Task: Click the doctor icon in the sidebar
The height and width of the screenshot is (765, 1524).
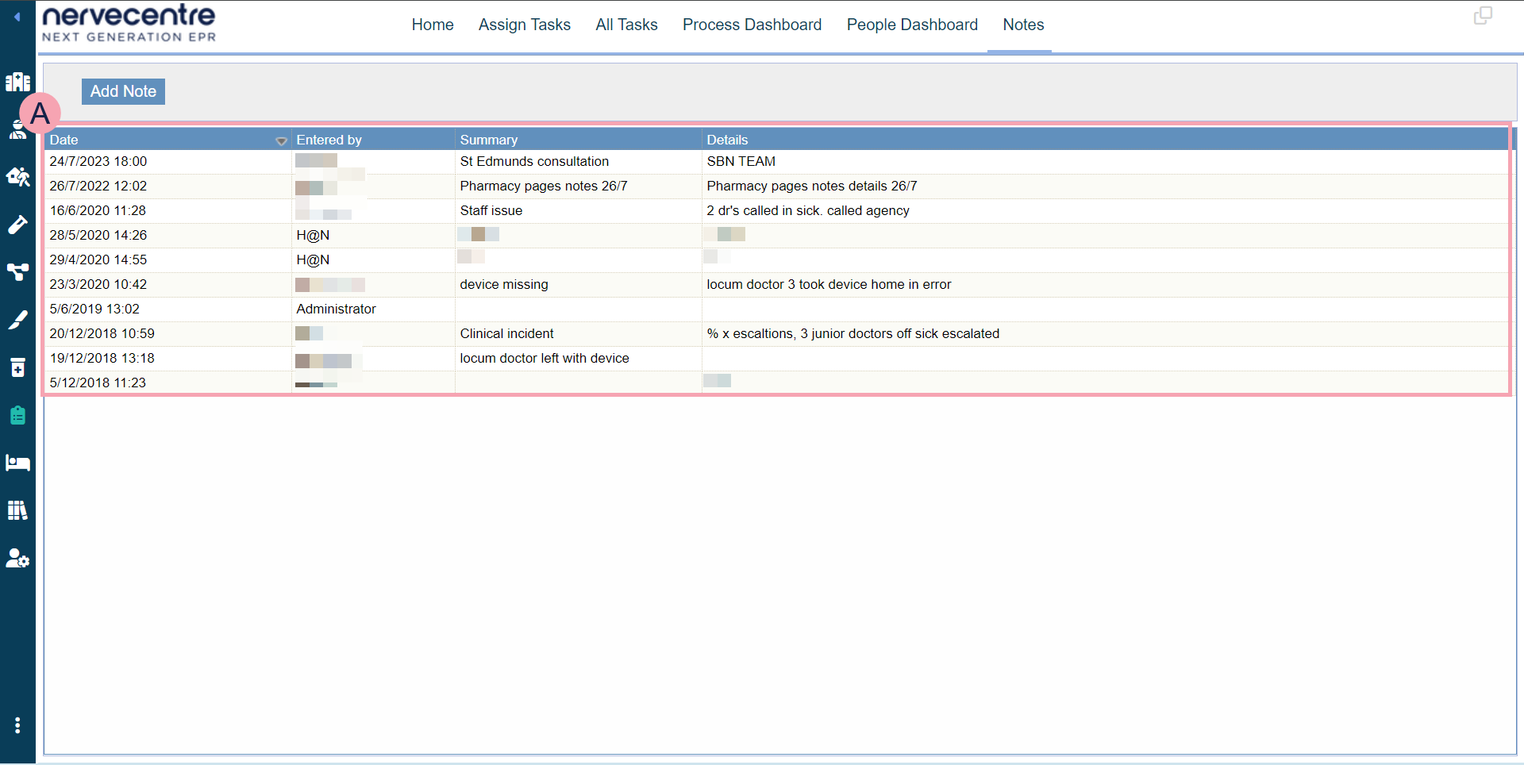Action: [x=17, y=130]
